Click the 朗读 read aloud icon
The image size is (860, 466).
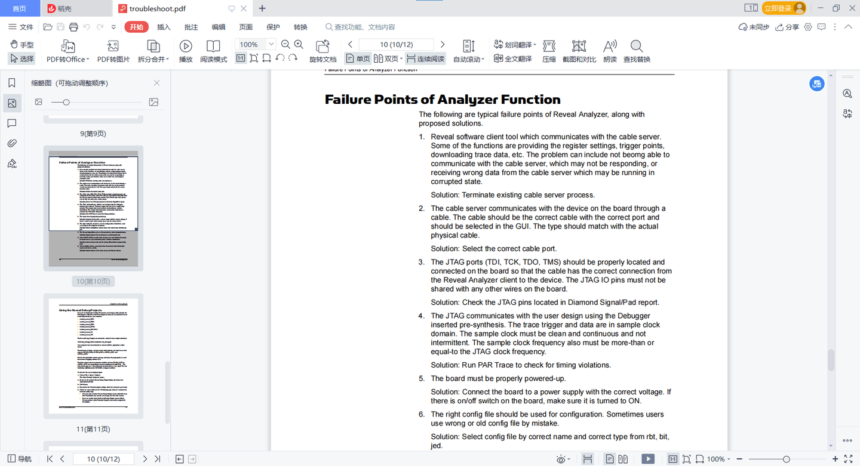[610, 51]
